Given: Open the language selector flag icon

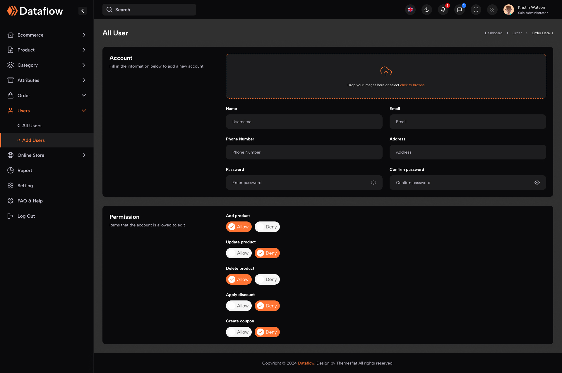Looking at the screenshot, I should (x=410, y=10).
